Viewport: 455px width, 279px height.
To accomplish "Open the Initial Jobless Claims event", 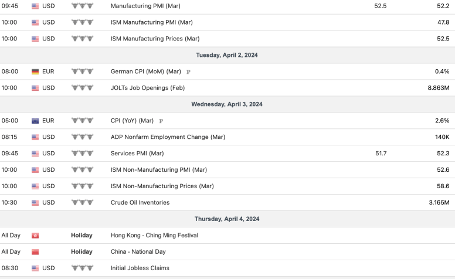I will pyautogui.click(x=140, y=268).
